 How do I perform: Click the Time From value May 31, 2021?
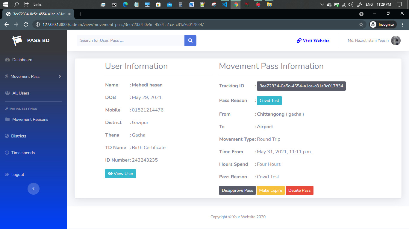click(284, 152)
